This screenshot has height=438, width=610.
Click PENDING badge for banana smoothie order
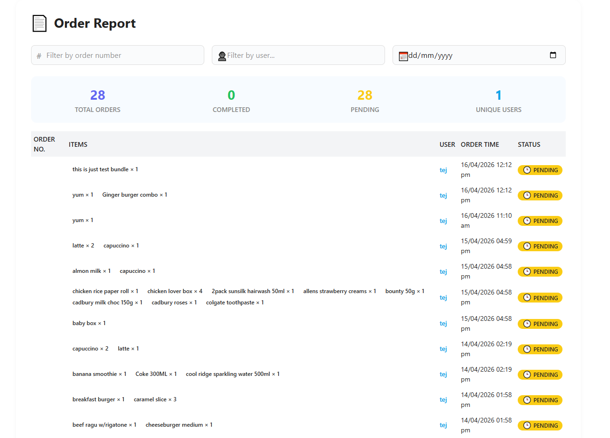(540, 374)
